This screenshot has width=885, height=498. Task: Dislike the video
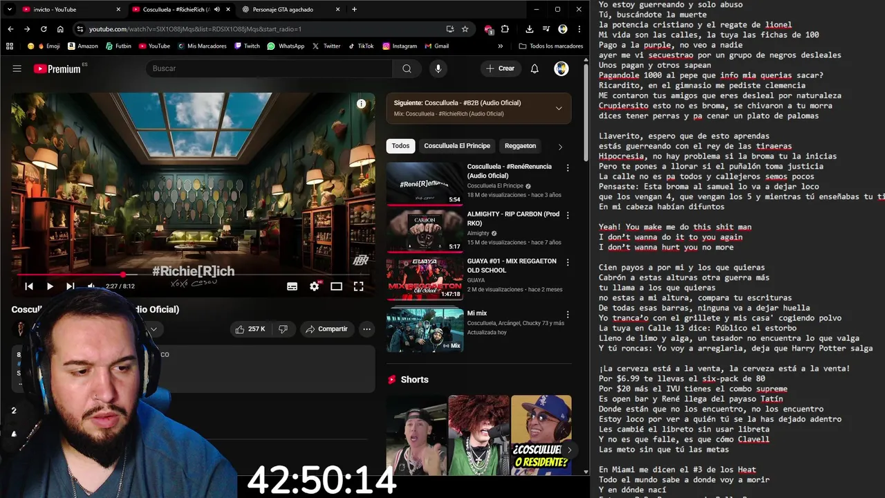(283, 329)
